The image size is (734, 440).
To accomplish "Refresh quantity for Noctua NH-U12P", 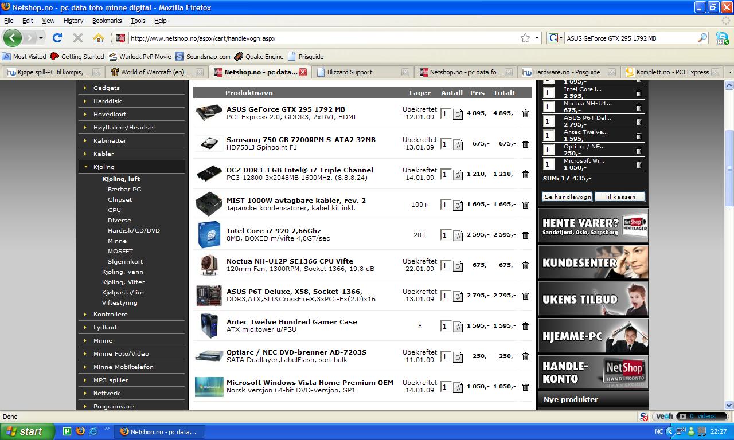I will [x=458, y=266].
